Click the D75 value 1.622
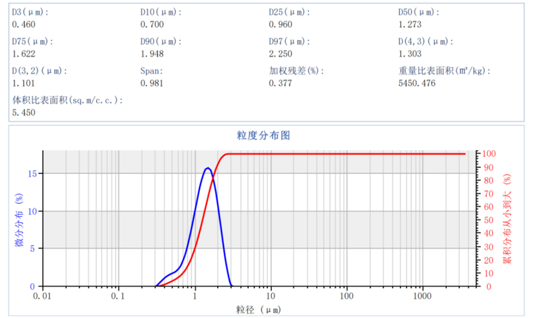This screenshot has height=318, width=533. click(24, 54)
